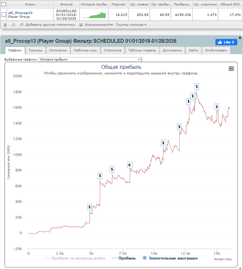Click the refresh statistics icon
The image size is (243, 269).
click(13, 25)
